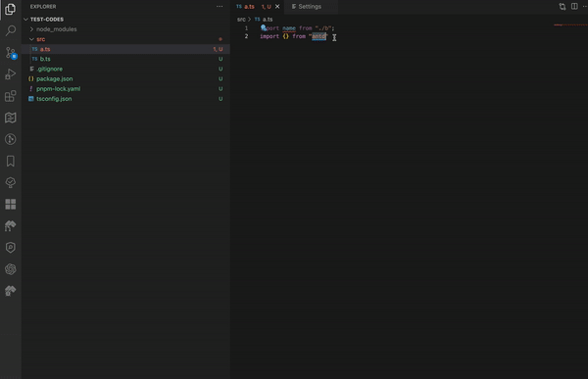Click the folded map icon in activity bar
The width and height of the screenshot is (588, 379).
click(x=11, y=118)
